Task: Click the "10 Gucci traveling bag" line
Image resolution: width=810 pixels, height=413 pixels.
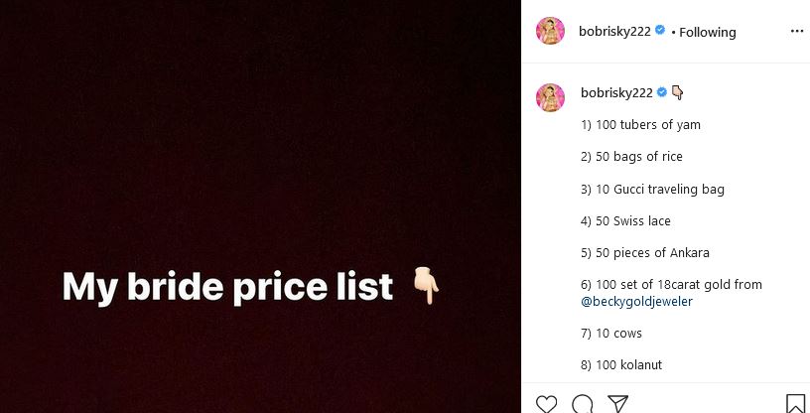Action: click(652, 189)
